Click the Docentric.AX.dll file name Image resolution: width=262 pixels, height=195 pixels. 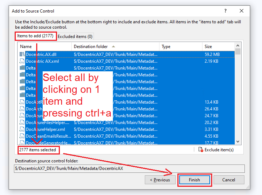click(x=41, y=54)
